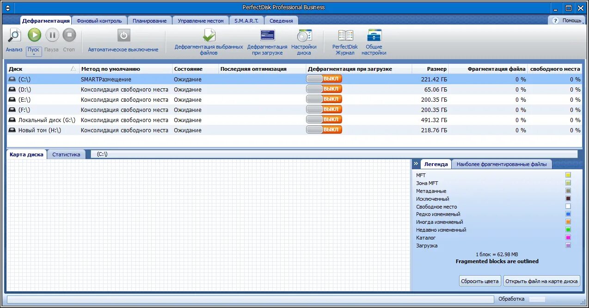
Task: Select the (E:\) drive icon
Action: pyautogui.click(x=12, y=100)
